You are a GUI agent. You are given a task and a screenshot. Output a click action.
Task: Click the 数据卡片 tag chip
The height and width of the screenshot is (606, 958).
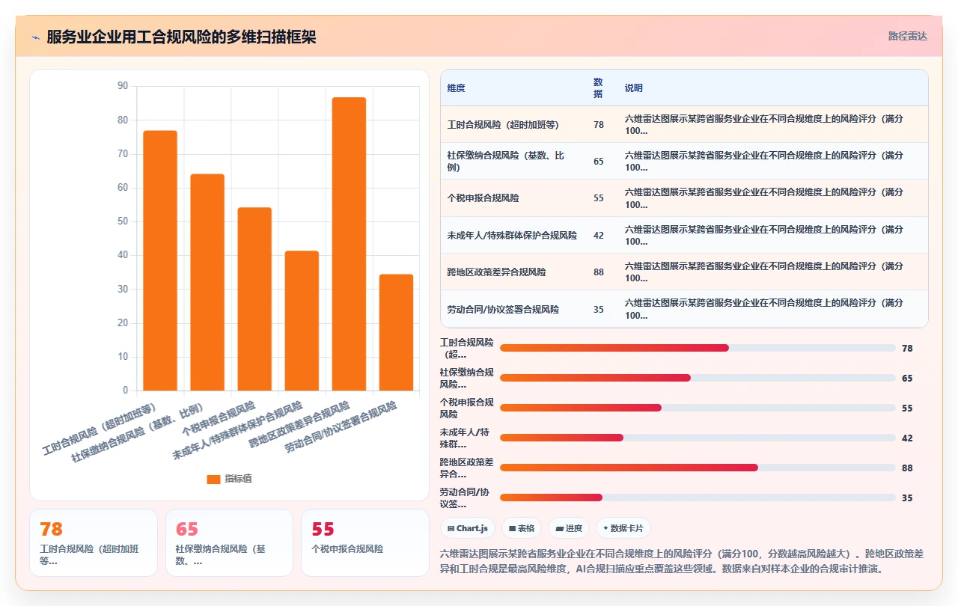point(623,528)
